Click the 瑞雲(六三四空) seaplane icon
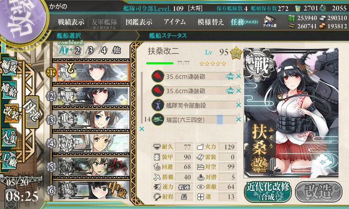 (x=158, y=120)
